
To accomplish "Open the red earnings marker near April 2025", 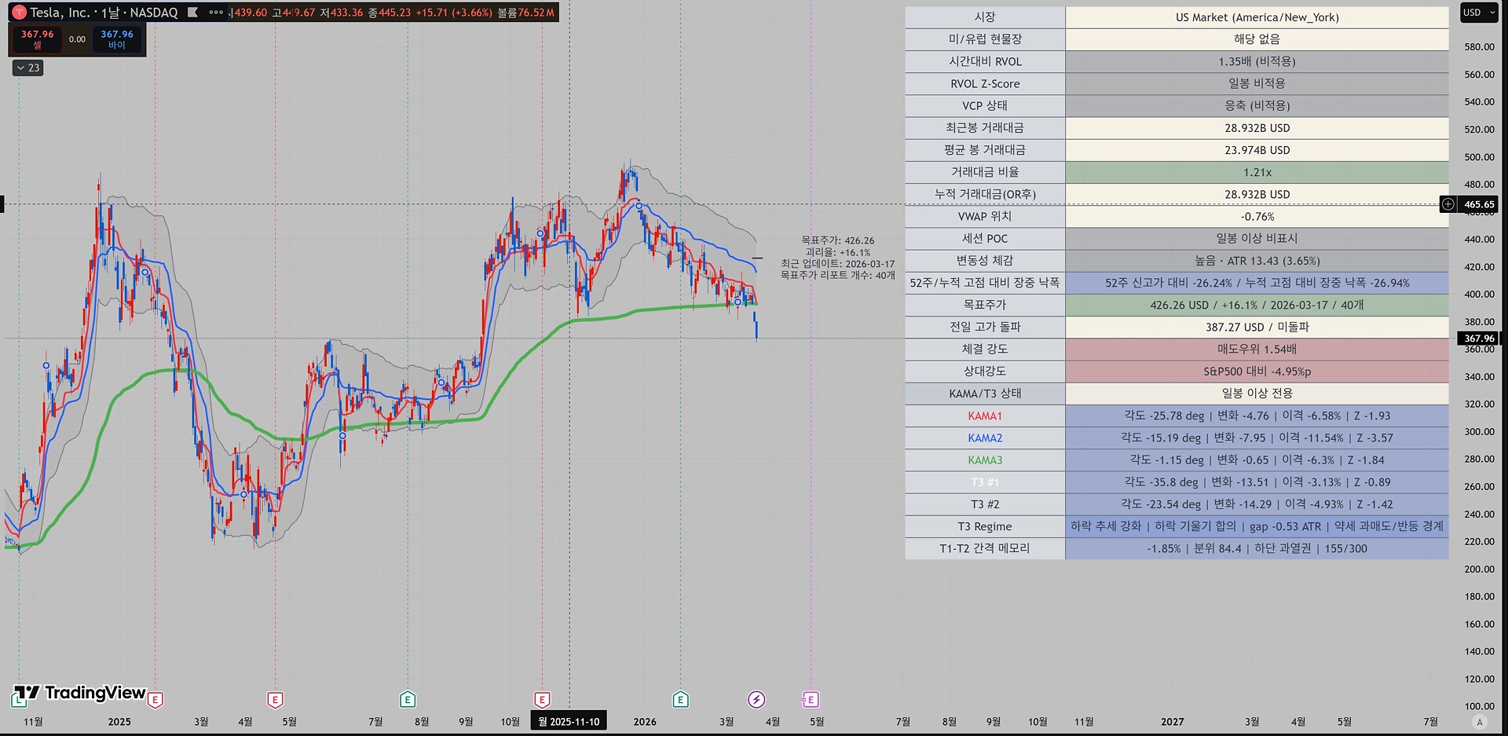I will [x=275, y=699].
